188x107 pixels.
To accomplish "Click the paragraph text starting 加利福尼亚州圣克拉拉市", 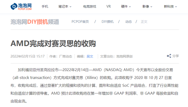I will coord(95,85).
